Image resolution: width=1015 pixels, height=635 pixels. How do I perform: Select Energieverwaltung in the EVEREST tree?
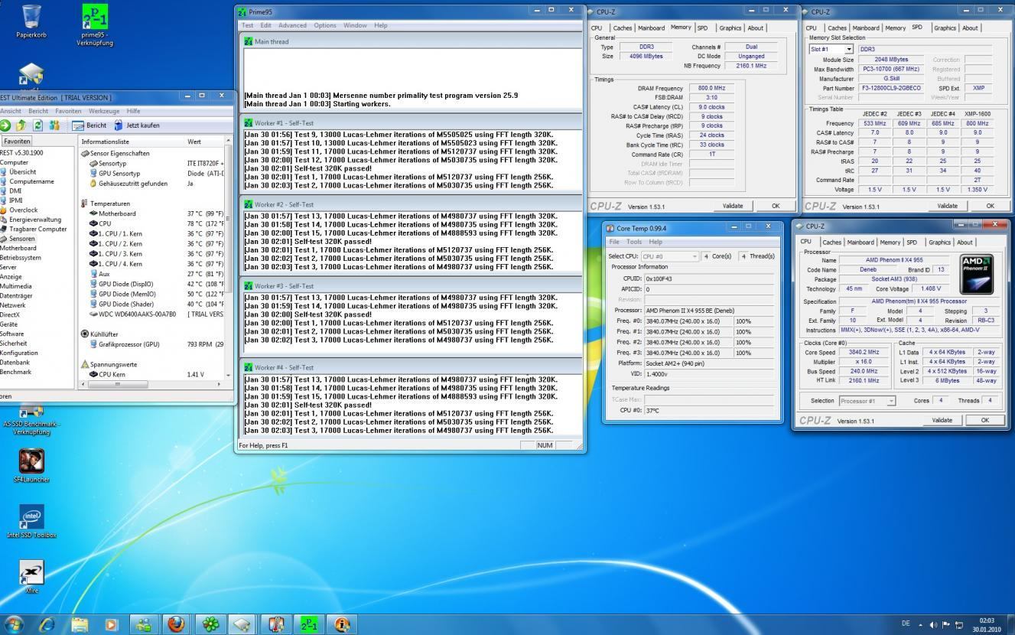(34, 220)
